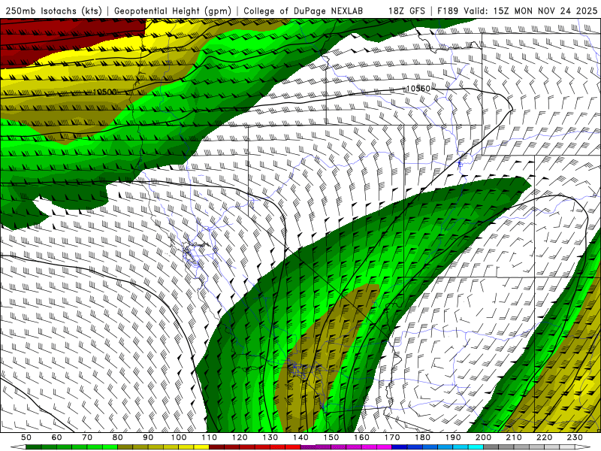The width and height of the screenshot is (601, 451).
Task: Click the '230' color scale label
Action: 575,437
